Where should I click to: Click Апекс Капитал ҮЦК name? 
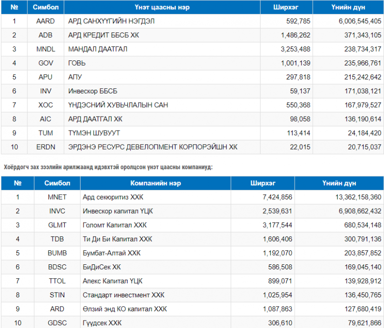[113, 281]
